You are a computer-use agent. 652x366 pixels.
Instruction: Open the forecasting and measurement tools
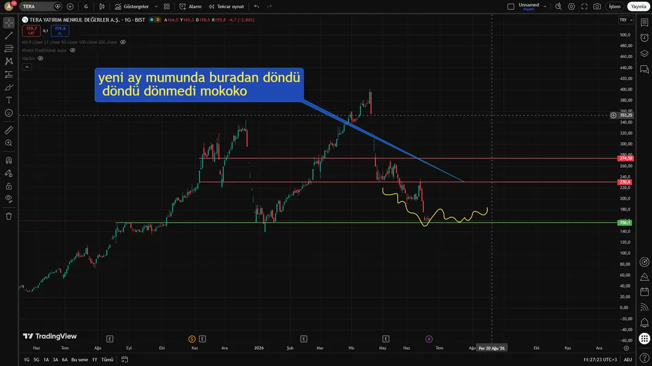[x=9, y=74]
